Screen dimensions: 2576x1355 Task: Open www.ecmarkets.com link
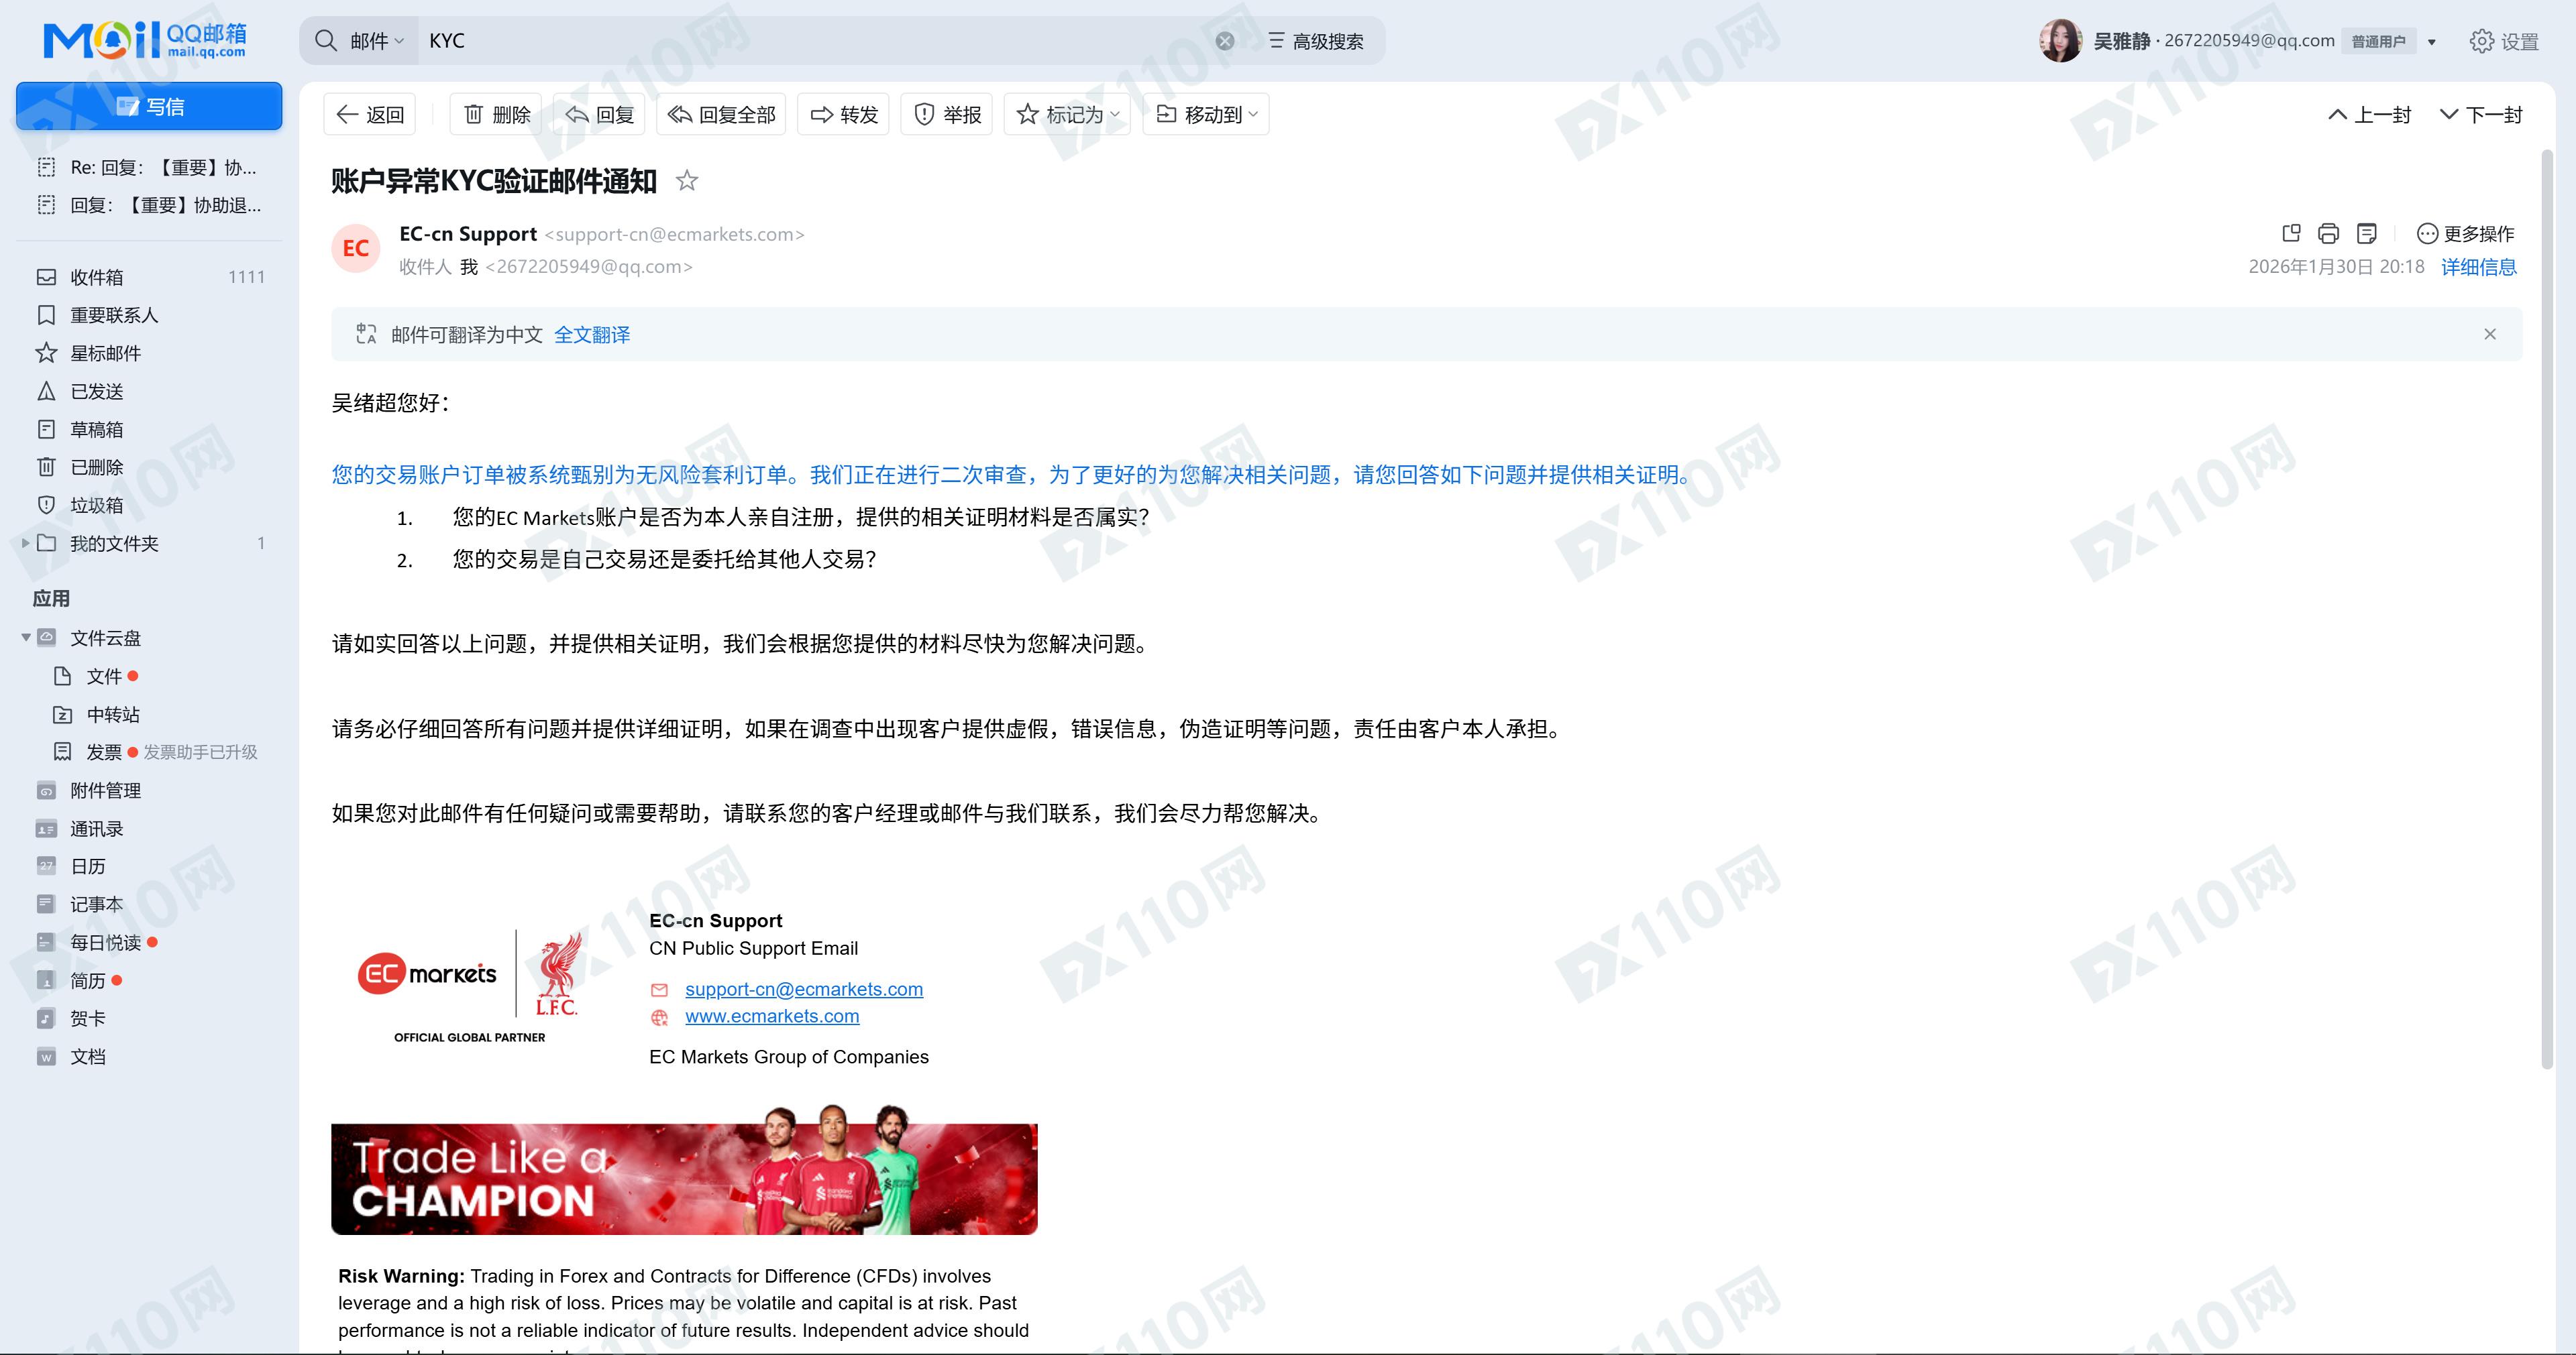[x=772, y=1015]
